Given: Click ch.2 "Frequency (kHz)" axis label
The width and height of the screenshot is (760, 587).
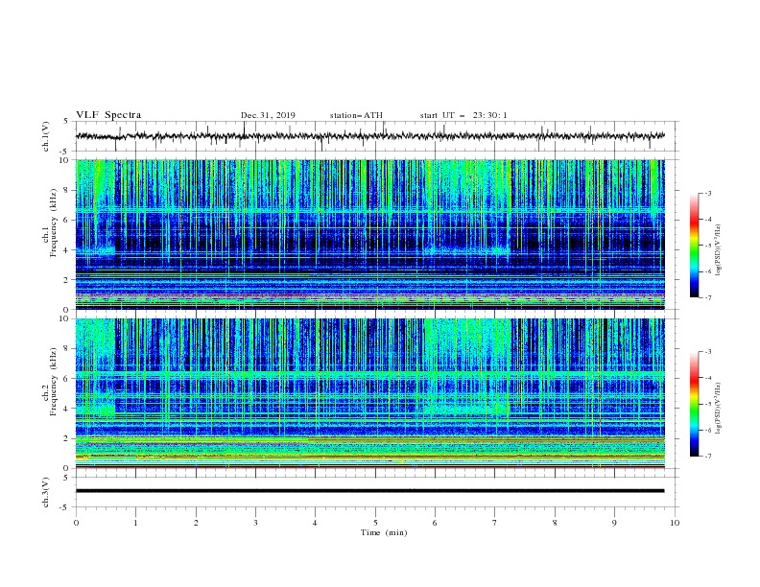Looking at the screenshot, I should 54,381.
